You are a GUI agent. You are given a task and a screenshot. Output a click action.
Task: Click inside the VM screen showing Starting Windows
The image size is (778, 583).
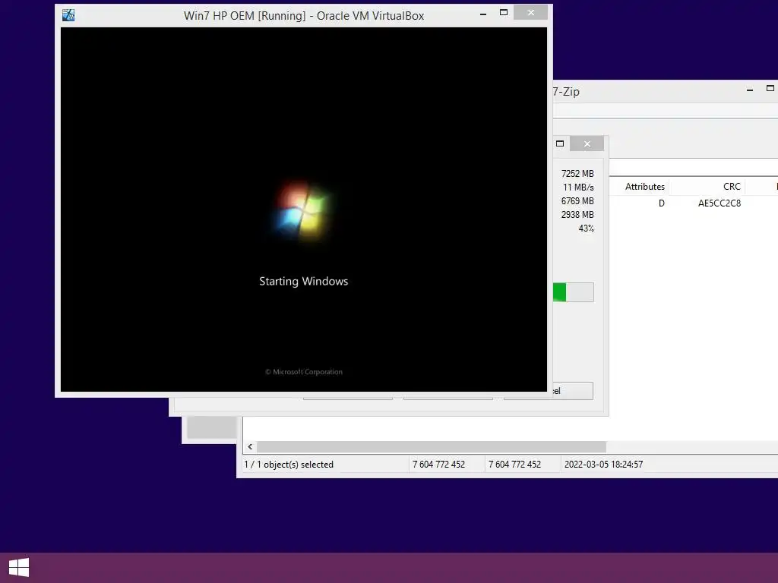(x=304, y=210)
